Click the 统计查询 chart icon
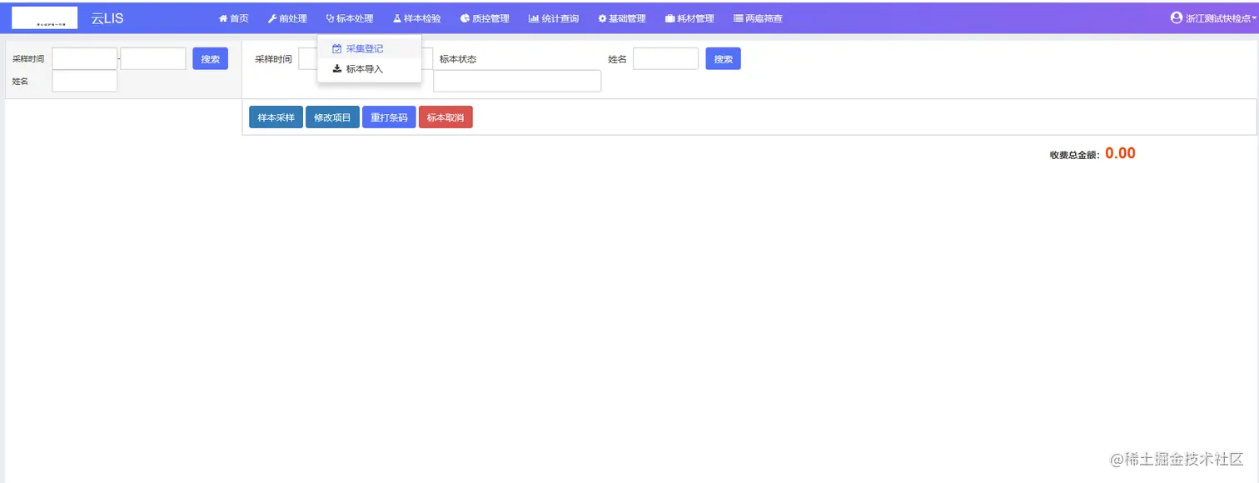1259x483 pixels. 534,17
